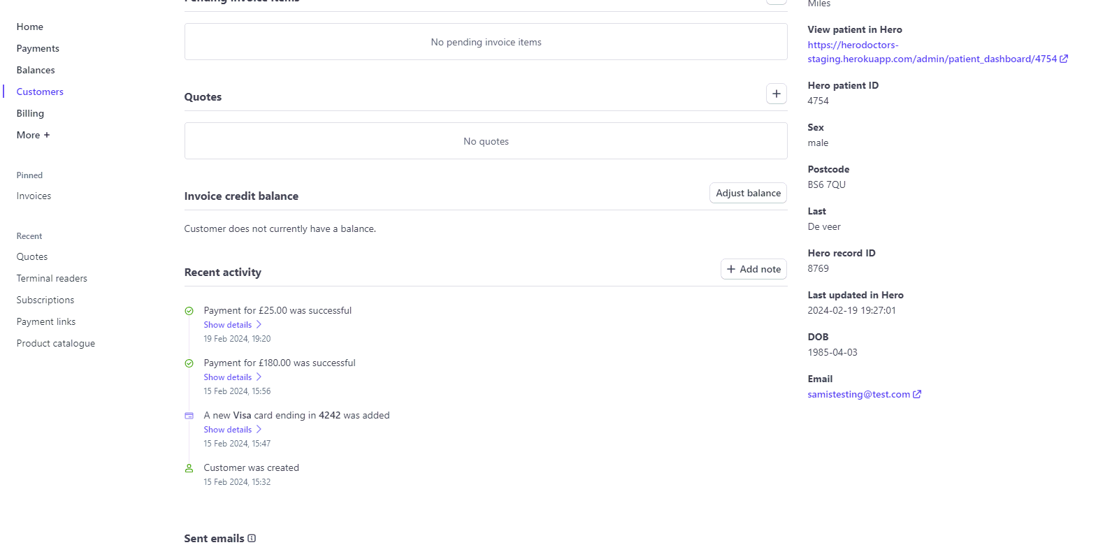Image resolution: width=1096 pixels, height=545 pixels.
Task: Click the info icon next to Sent emails
Action: click(x=252, y=538)
